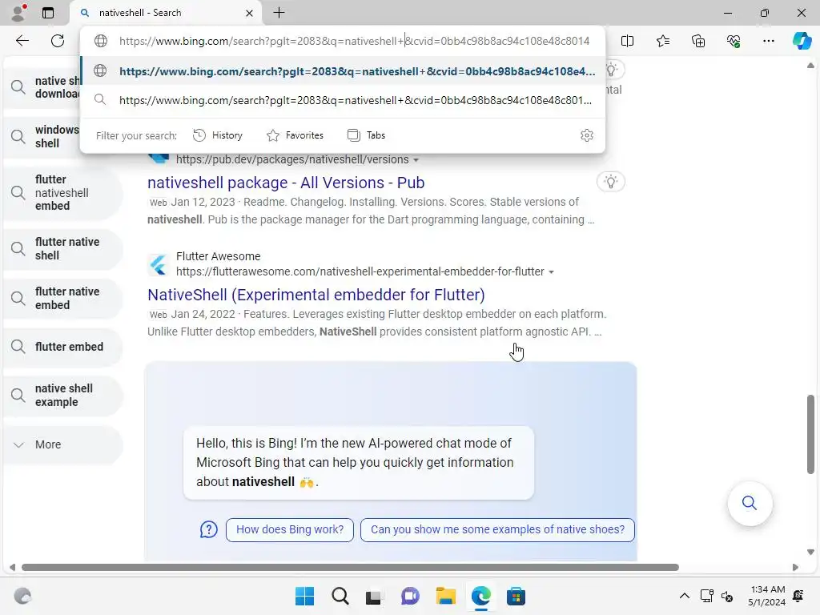Viewport: 820px width, 615px height.
Task: Click the horizontal scrollbar thumb
Action: point(350,568)
